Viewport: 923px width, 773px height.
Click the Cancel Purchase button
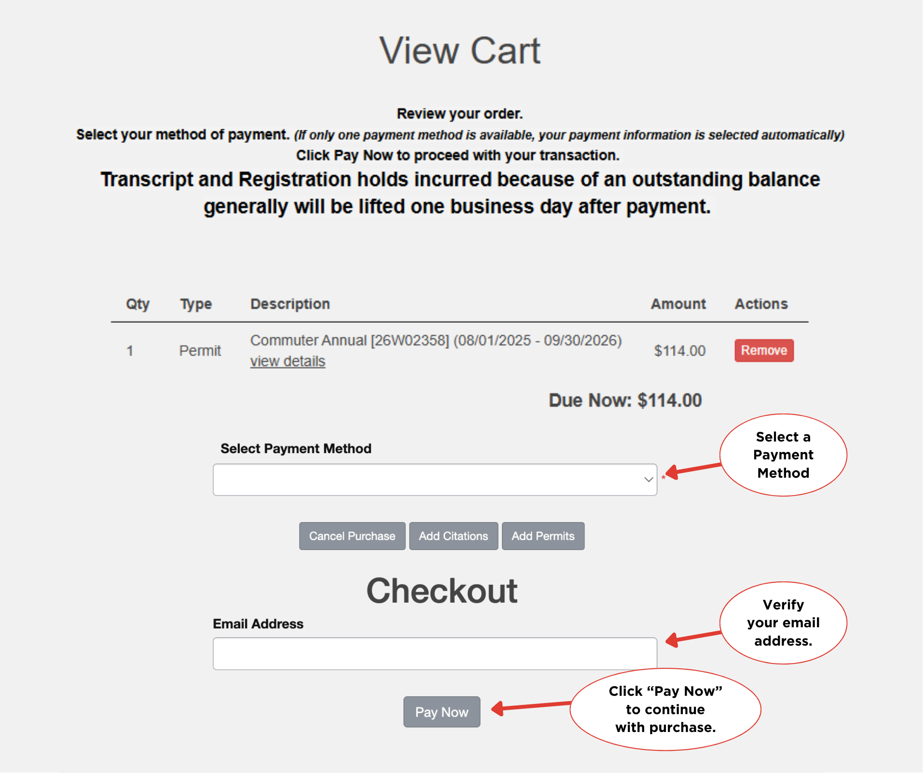[x=352, y=536]
